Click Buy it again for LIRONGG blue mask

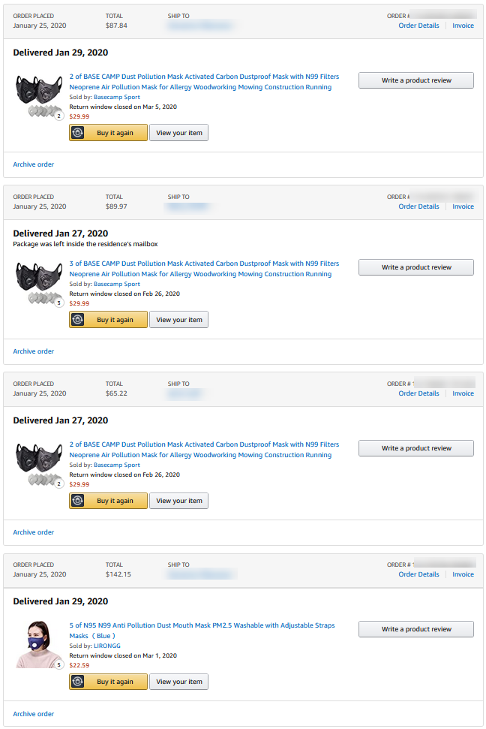point(108,682)
